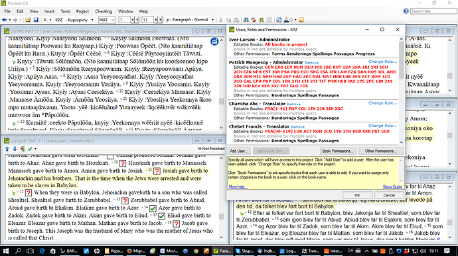Uncheck verse 14 finished box before Azor
458x256 pixels.
coord(153,208)
